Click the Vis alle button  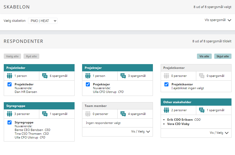204,56
